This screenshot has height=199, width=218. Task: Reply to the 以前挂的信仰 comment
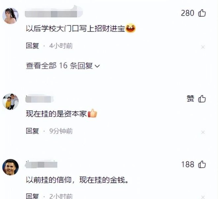[32, 196]
